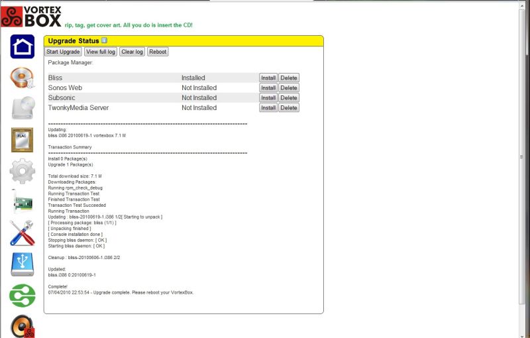Click the 'Complete!' log line
The image size is (530, 338).
(x=58, y=286)
